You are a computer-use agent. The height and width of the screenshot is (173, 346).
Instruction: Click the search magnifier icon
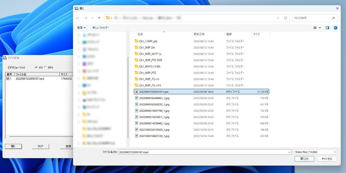pos(333,18)
